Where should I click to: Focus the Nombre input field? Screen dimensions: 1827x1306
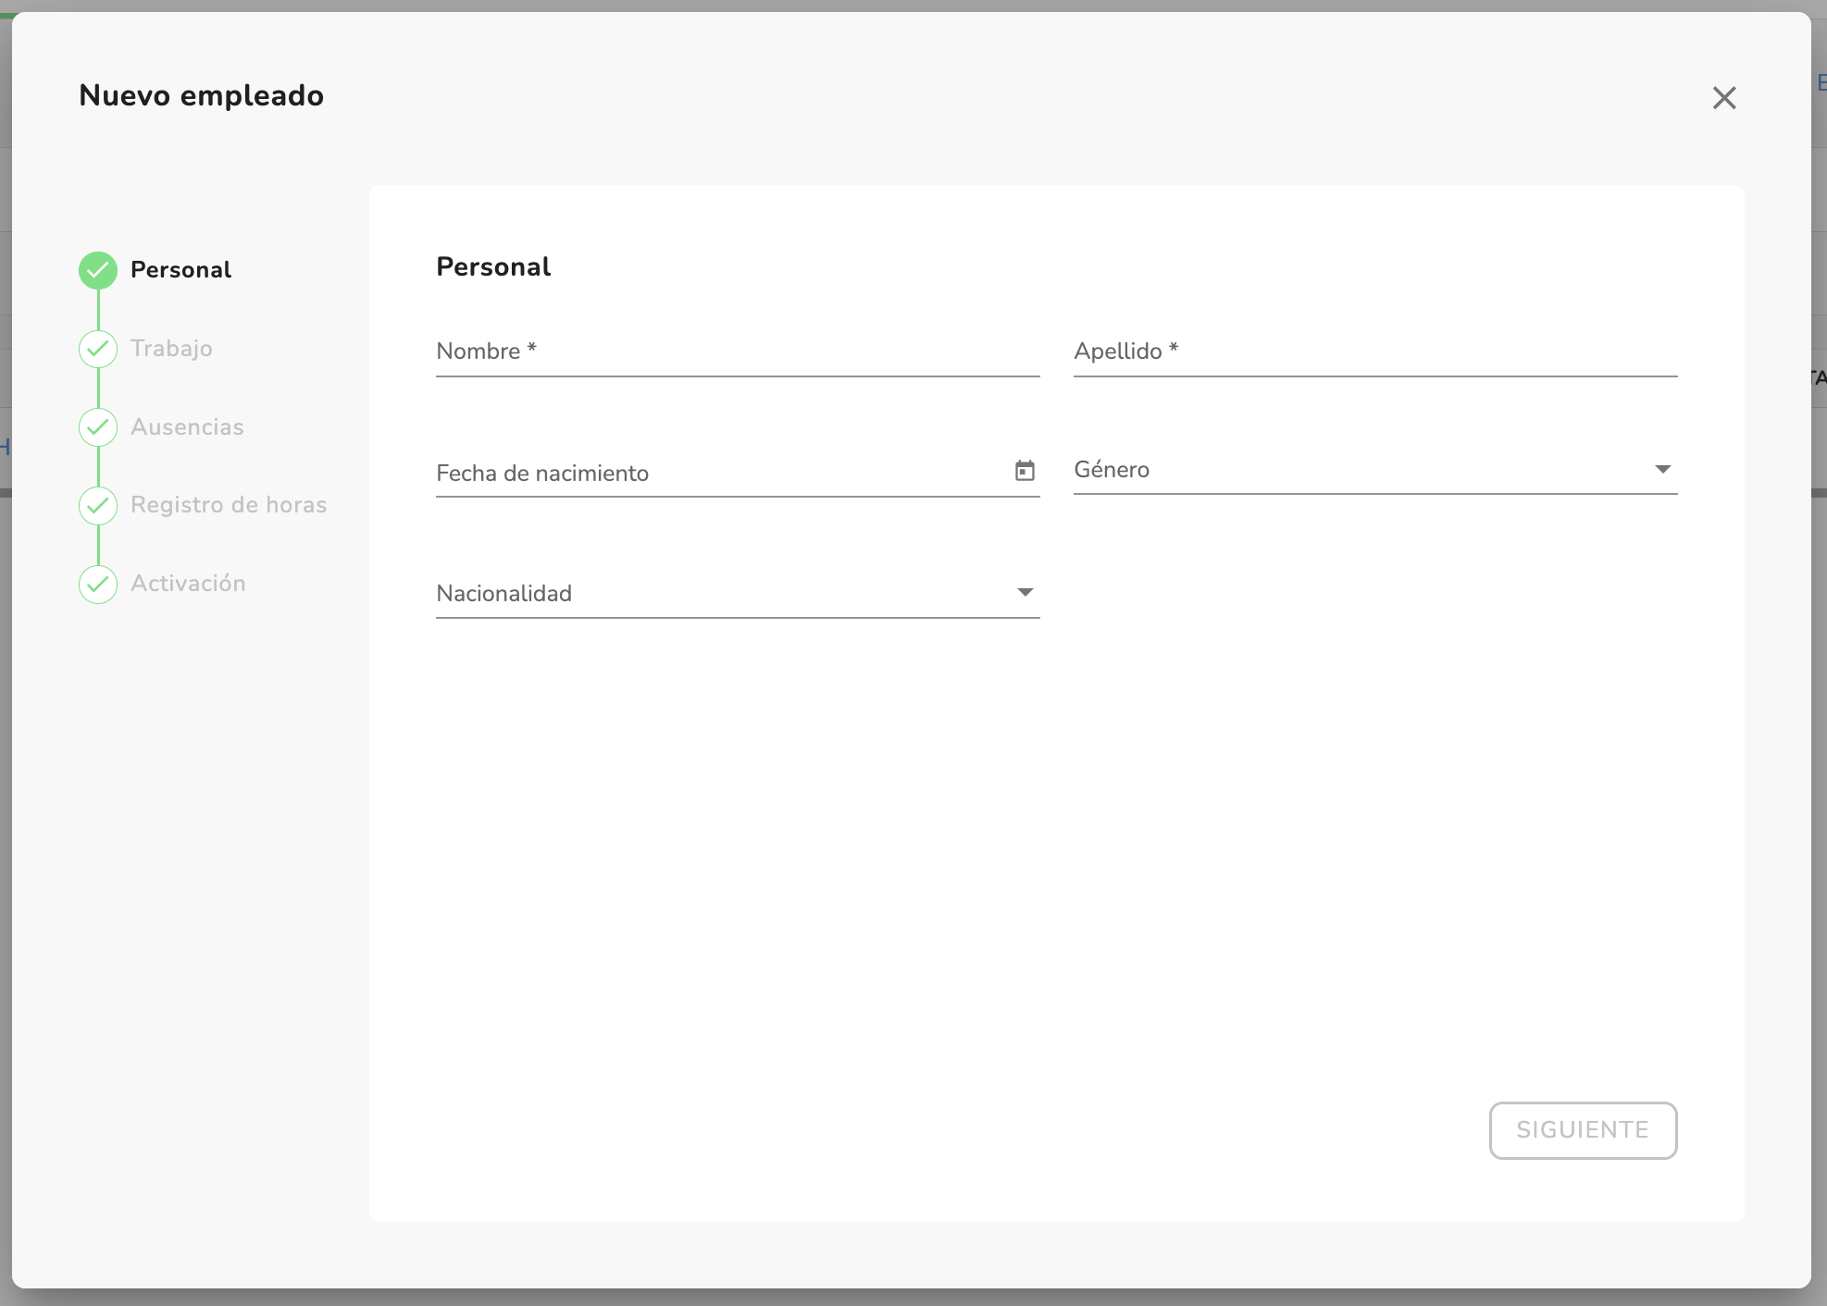[737, 352]
